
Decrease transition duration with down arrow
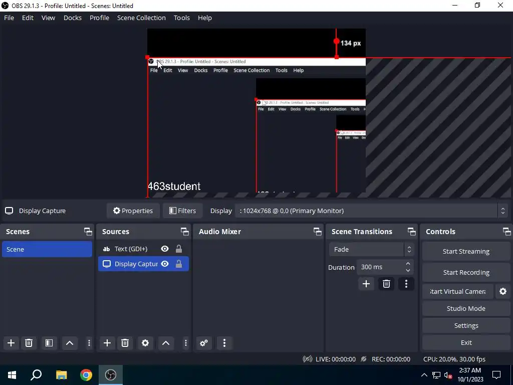tap(408, 270)
